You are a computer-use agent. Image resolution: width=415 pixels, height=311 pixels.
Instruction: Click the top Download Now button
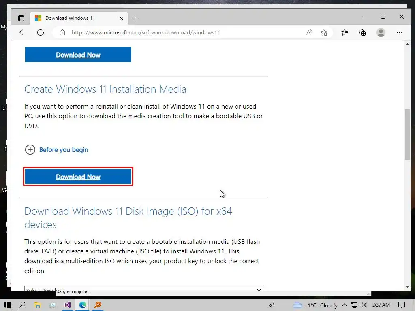(78, 55)
